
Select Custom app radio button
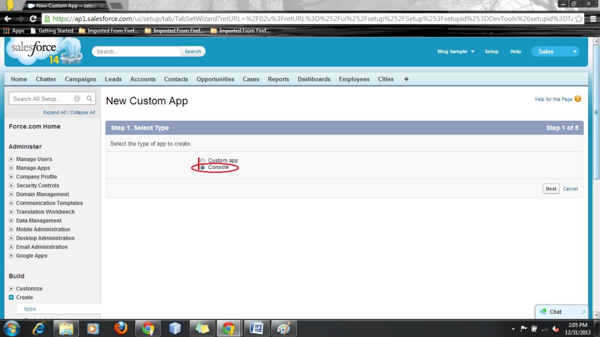click(202, 161)
